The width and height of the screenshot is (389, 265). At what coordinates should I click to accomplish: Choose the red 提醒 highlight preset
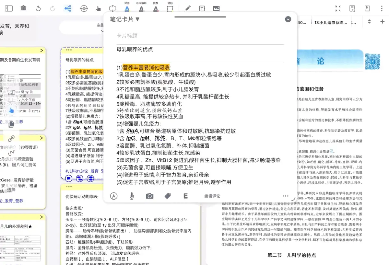coord(156,7)
